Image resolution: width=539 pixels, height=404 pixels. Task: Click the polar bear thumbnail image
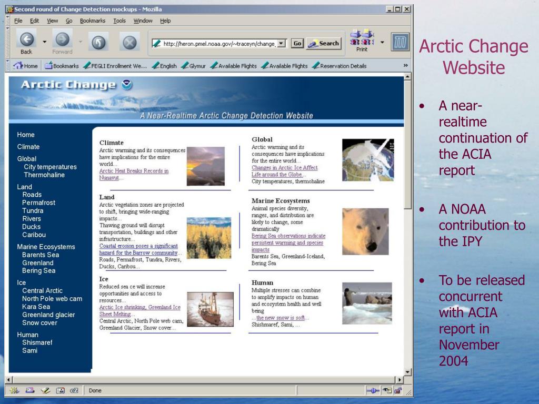coord(365,231)
